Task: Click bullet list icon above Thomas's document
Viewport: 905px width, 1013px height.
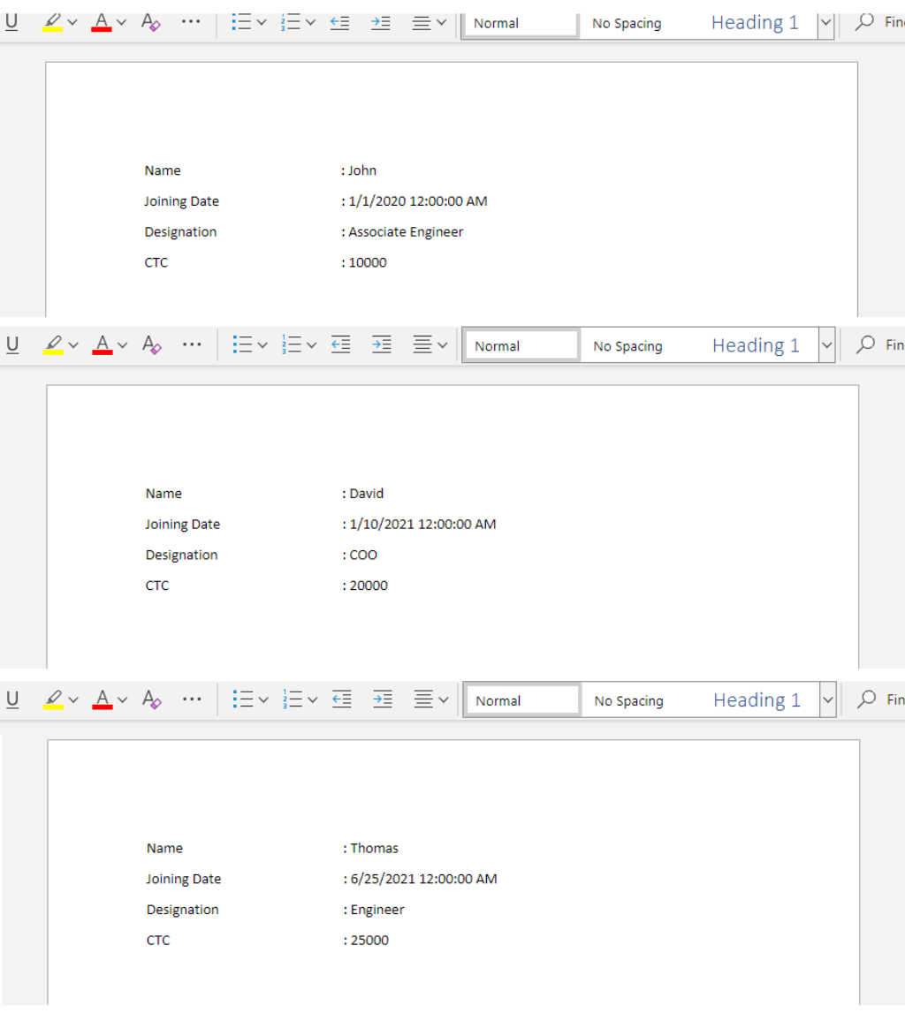Action: click(x=243, y=700)
